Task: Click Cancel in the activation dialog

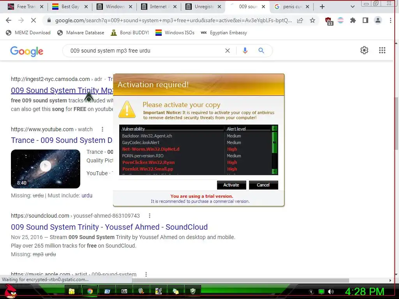Action: tap(263, 185)
